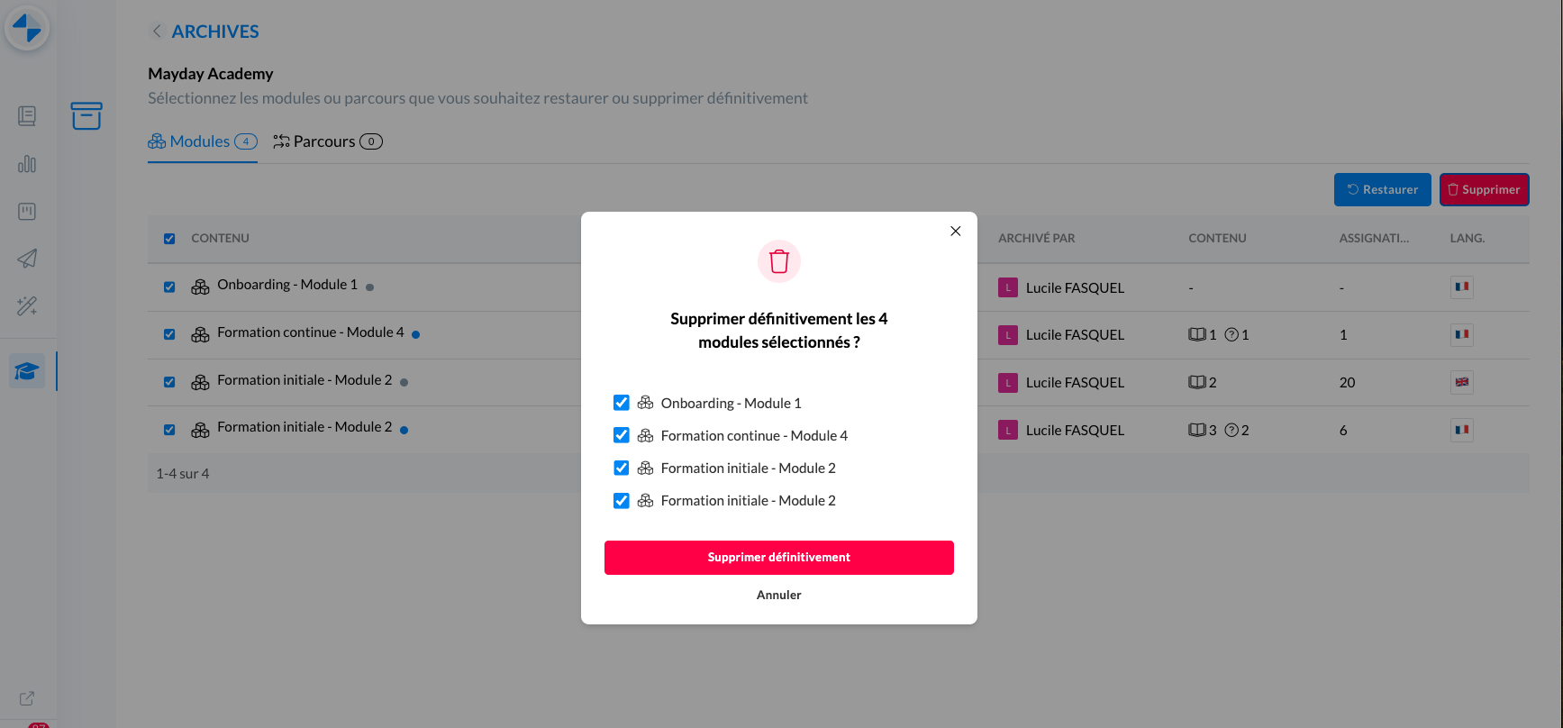This screenshot has width=1563, height=728.
Task: Click the French flag on Onboarding row
Action: coord(1461,287)
